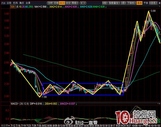Click the 平移 pan button

[146, 3]
